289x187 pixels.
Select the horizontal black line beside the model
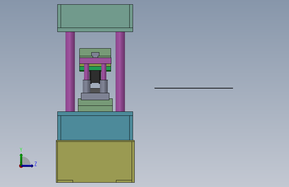(194, 88)
